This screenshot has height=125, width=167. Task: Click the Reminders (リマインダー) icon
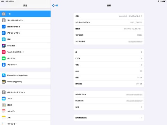point(3,124)
